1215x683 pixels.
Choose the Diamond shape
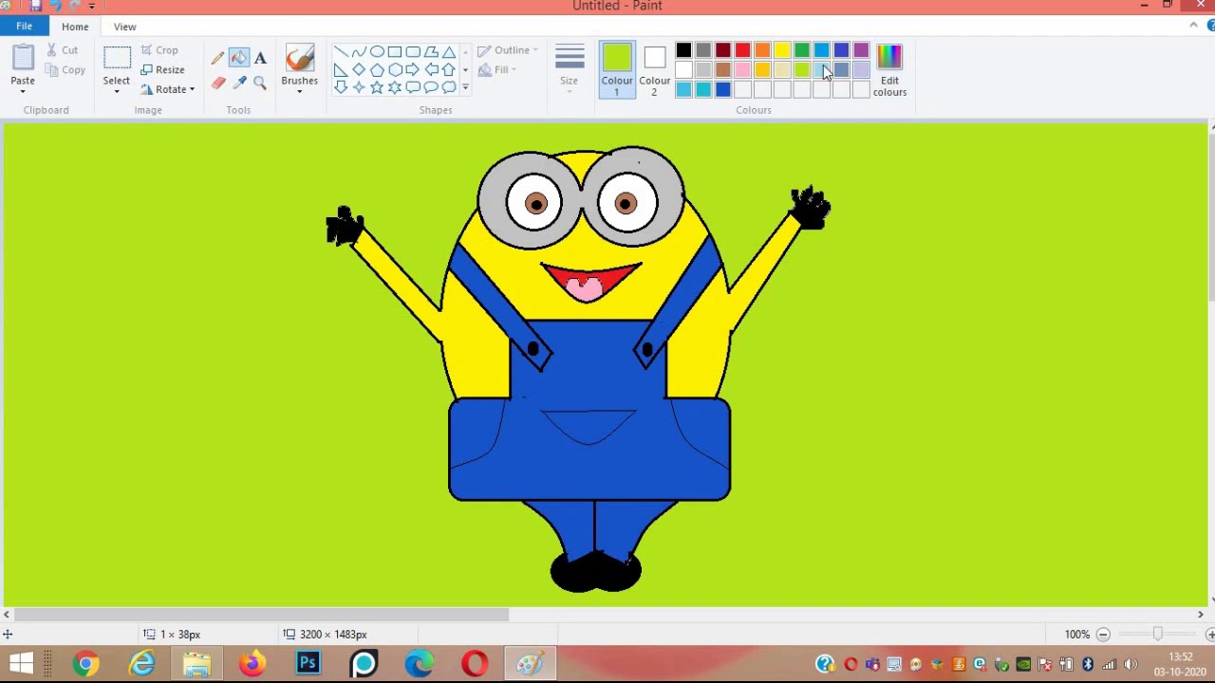click(359, 70)
